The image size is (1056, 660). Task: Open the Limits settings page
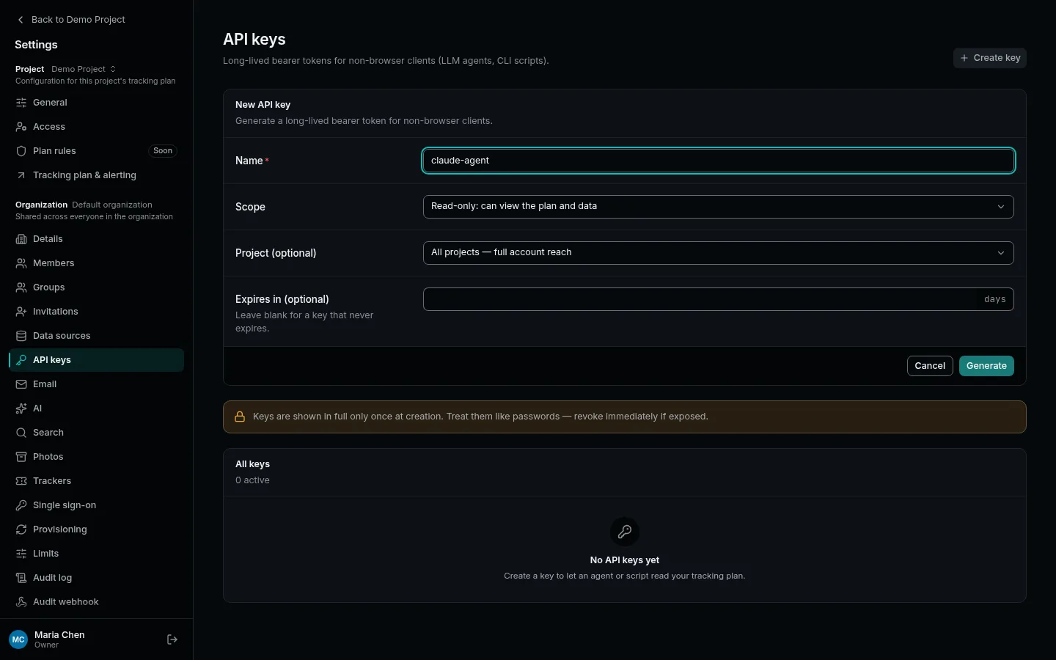96,554
